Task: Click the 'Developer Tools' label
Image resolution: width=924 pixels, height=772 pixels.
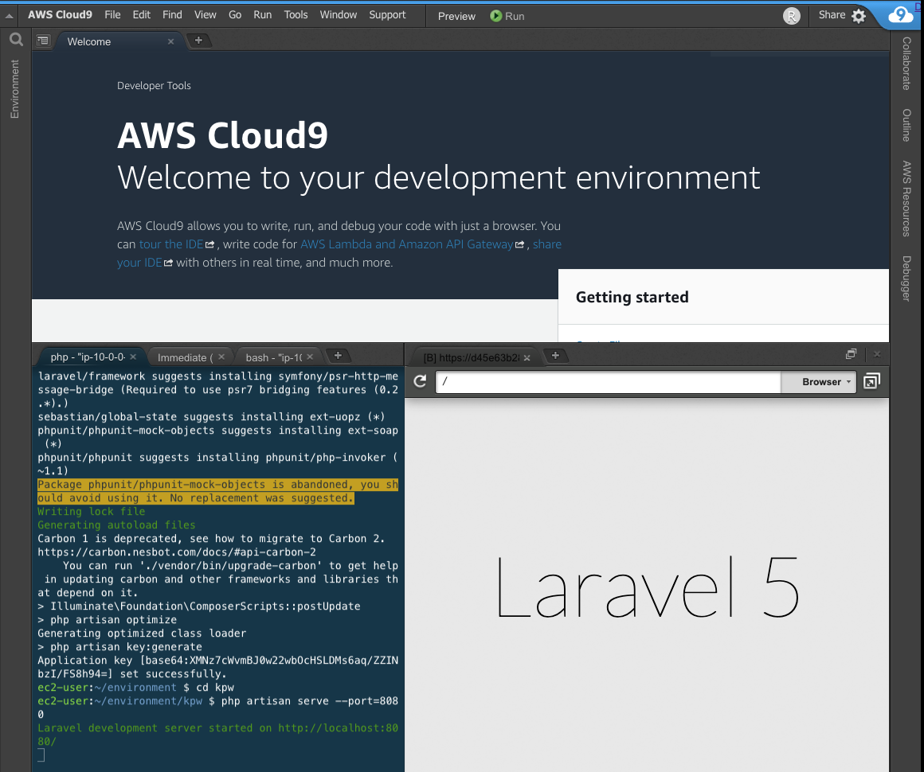Action: coord(154,86)
